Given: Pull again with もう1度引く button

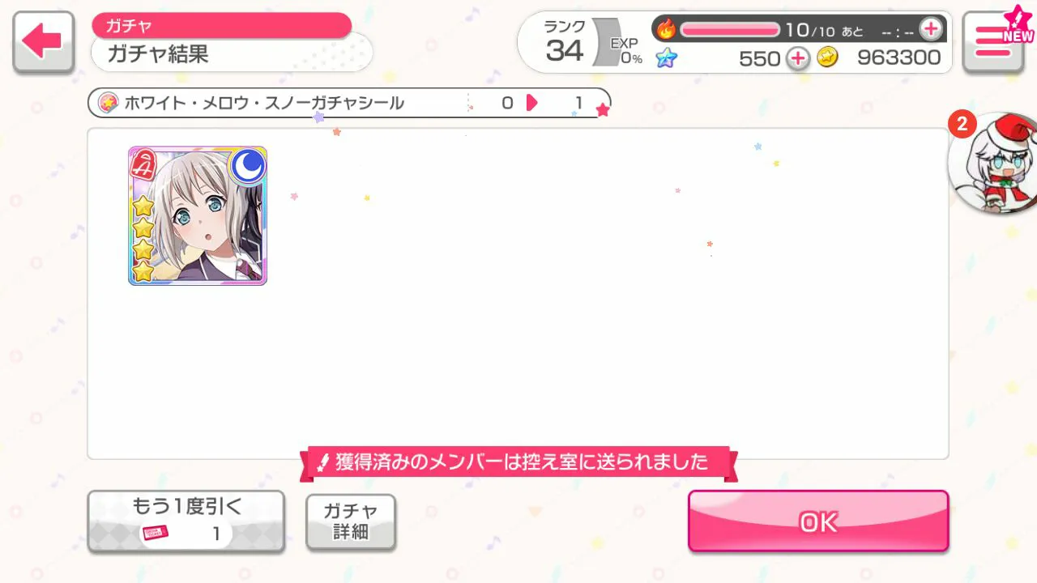Looking at the screenshot, I should [x=186, y=521].
